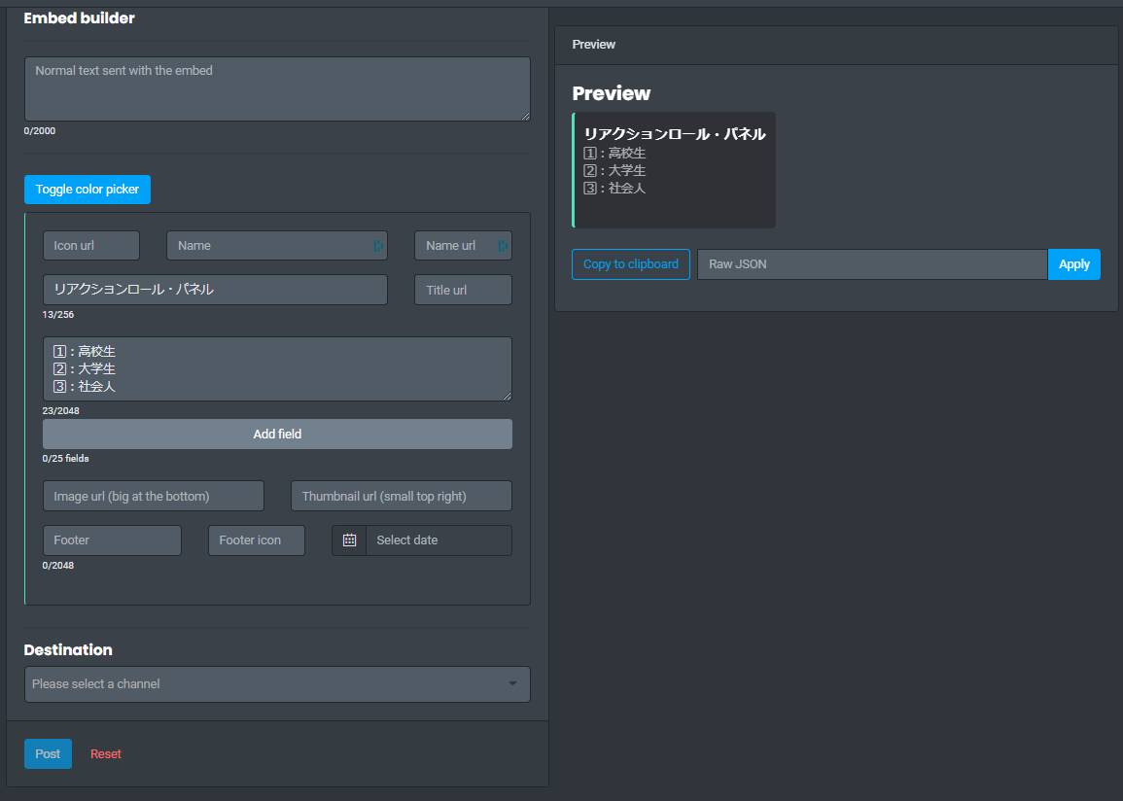Apply the Raw JSON input
This screenshot has height=801, width=1123.
[1073, 263]
